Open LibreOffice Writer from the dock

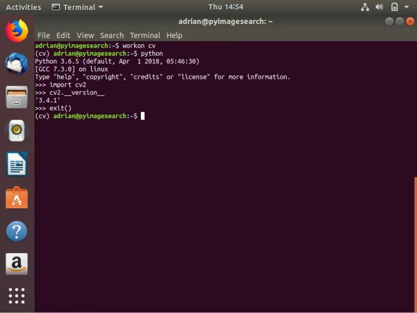17,164
